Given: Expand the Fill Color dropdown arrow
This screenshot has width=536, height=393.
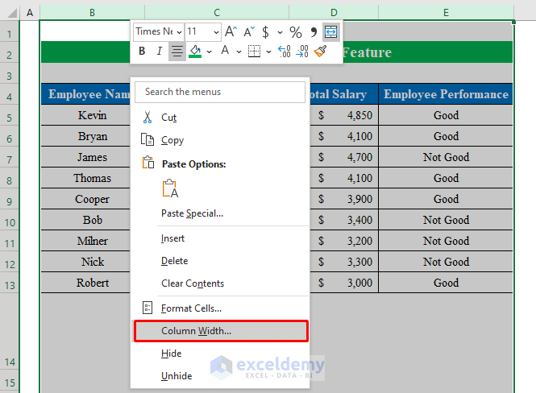Looking at the screenshot, I should [210, 52].
